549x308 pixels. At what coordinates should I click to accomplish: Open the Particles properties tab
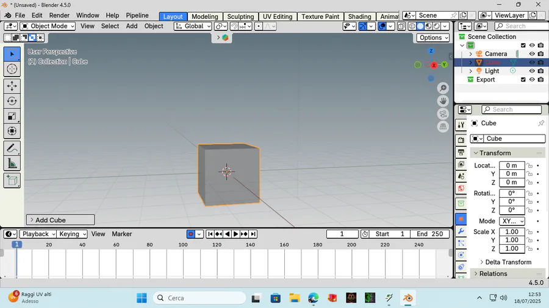(x=461, y=243)
